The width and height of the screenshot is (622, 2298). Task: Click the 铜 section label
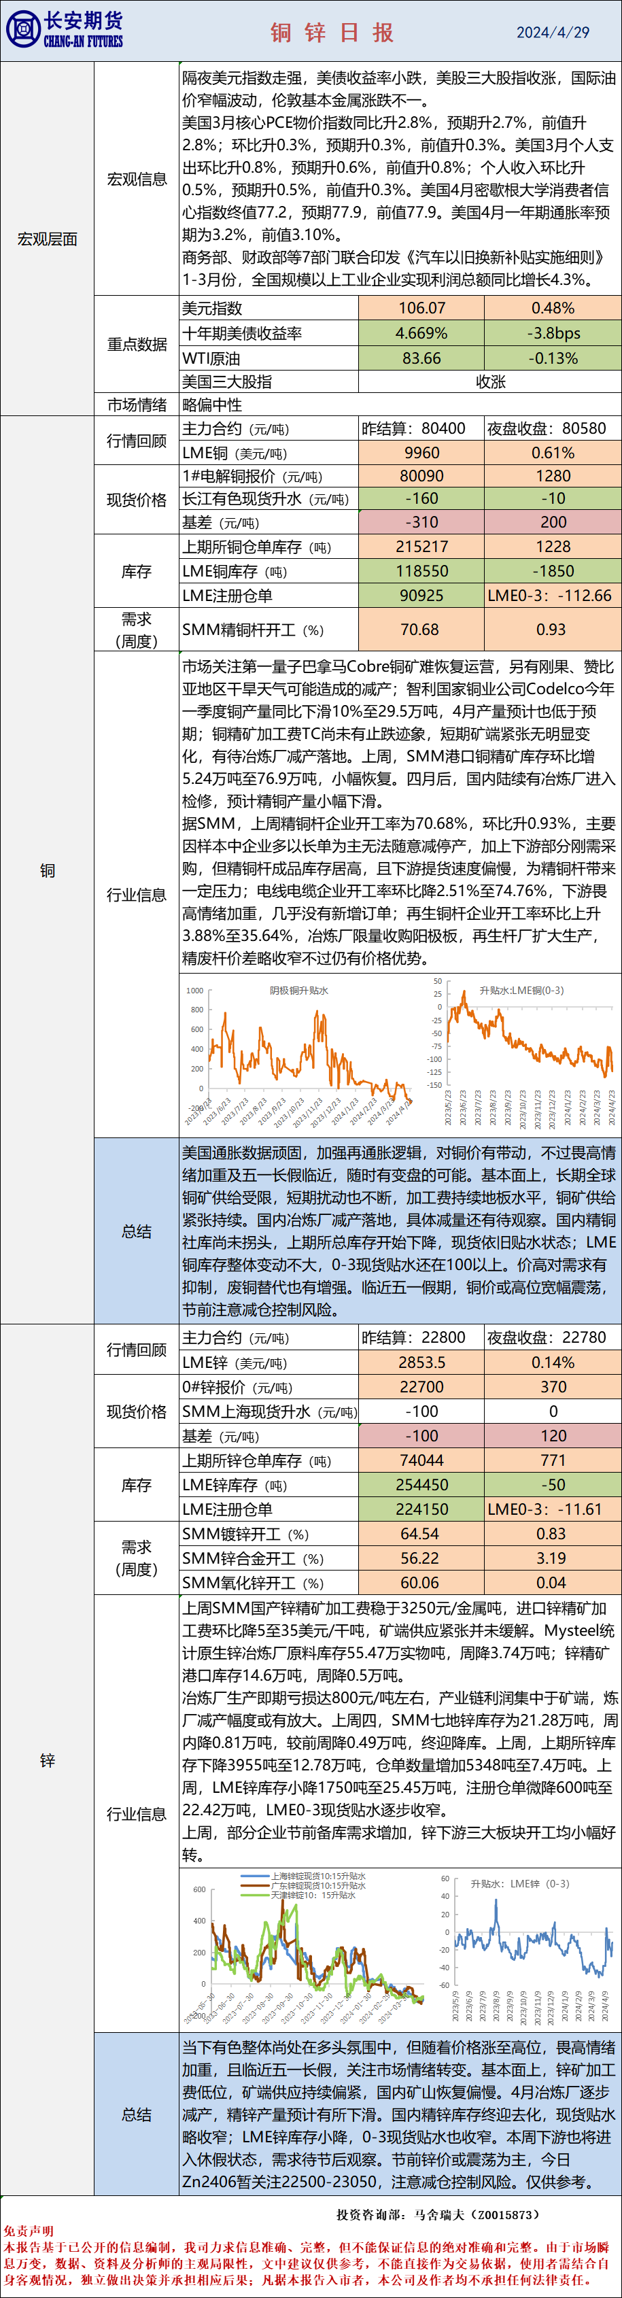point(48,870)
